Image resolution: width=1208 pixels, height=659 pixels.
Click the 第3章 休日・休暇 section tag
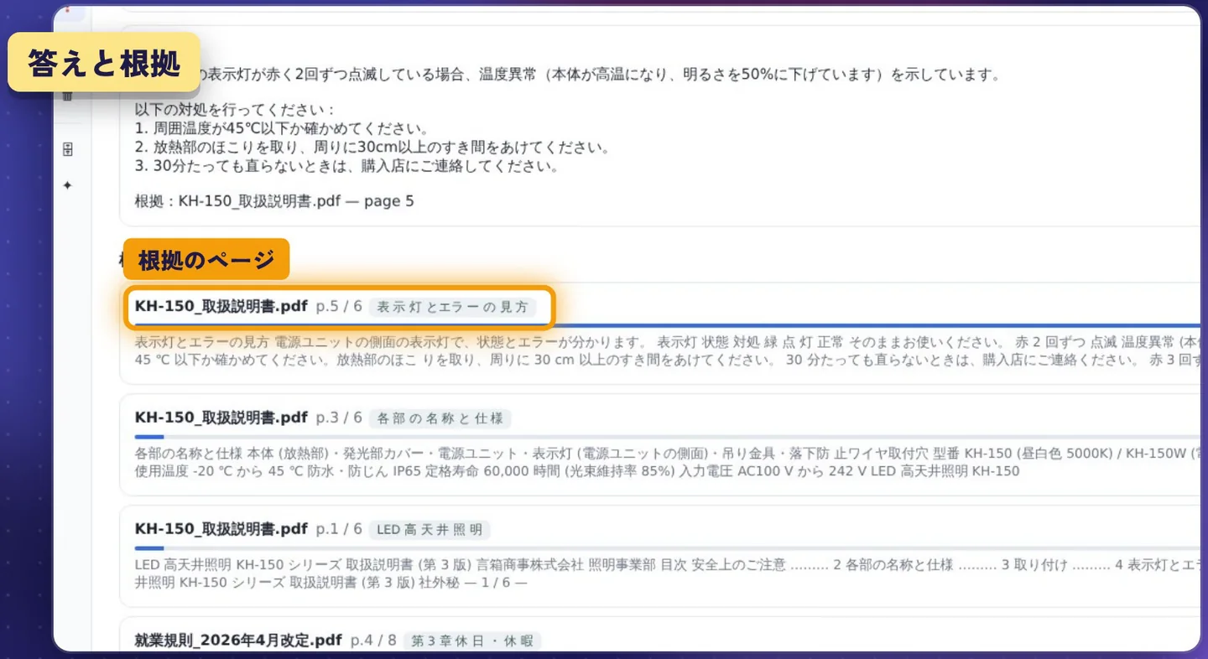(x=472, y=641)
